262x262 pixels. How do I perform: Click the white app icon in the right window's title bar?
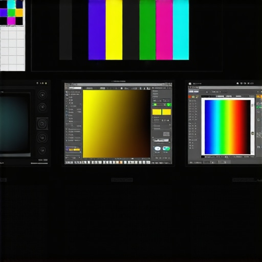[190, 83]
